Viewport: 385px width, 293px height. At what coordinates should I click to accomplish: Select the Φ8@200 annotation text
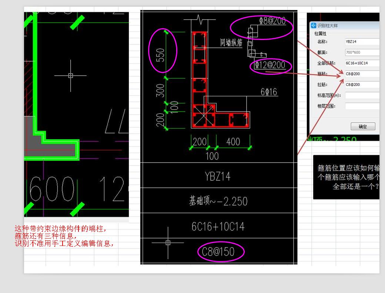(x=272, y=21)
